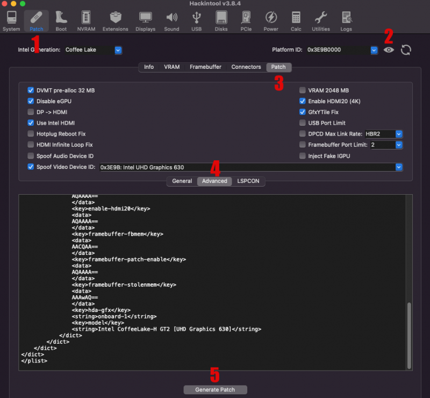Image resolution: width=430 pixels, height=398 pixels.
Task: Toggle the Use Intel HDMI checkbox
Action: pos(31,123)
